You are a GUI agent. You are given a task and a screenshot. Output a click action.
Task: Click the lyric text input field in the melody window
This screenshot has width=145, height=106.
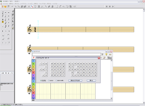coord(66,54)
